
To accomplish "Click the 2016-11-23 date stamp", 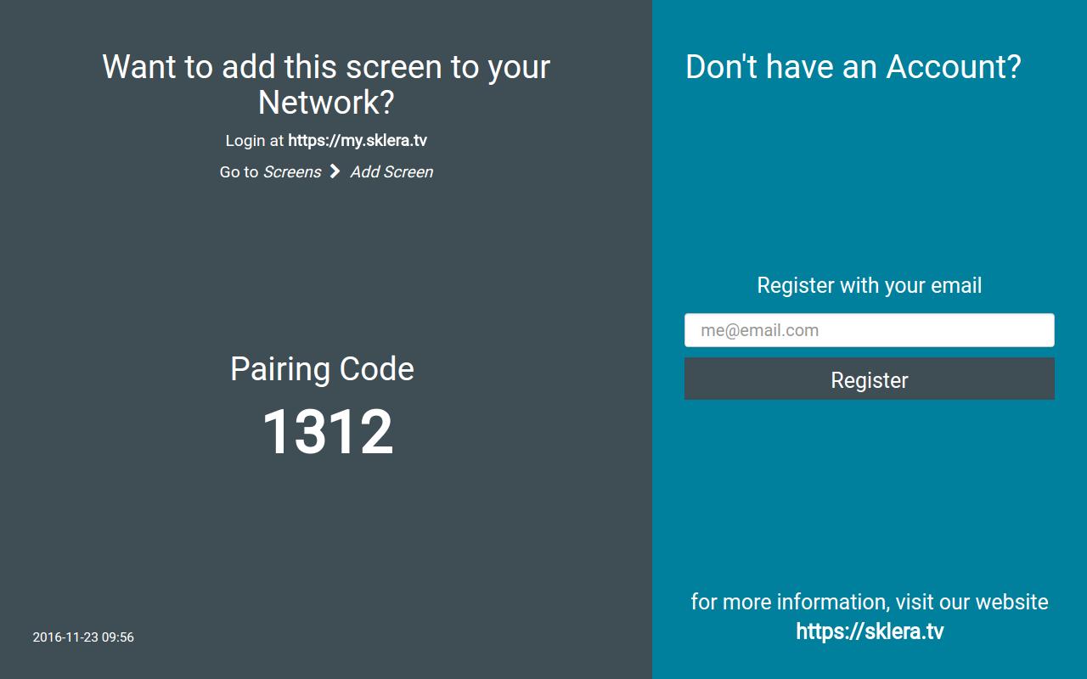I will pos(65,637).
